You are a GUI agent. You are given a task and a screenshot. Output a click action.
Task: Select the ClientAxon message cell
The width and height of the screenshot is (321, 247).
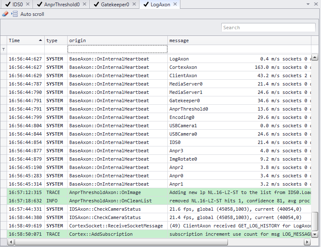click(239, 76)
